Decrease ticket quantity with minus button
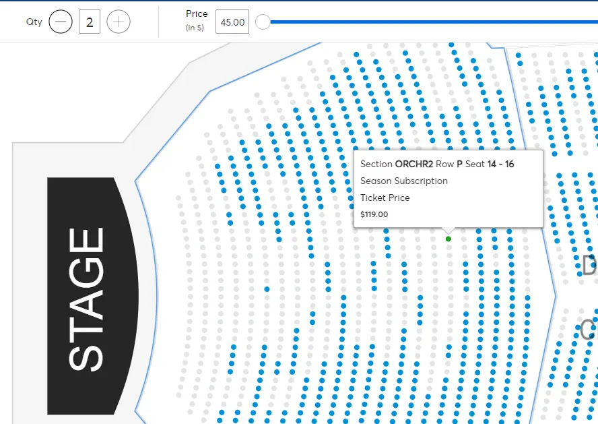Viewport: 598px width, 424px height. click(x=61, y=22)
